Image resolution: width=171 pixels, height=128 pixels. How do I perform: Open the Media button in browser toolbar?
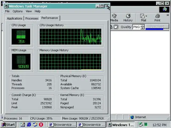[x=114, y=18]
